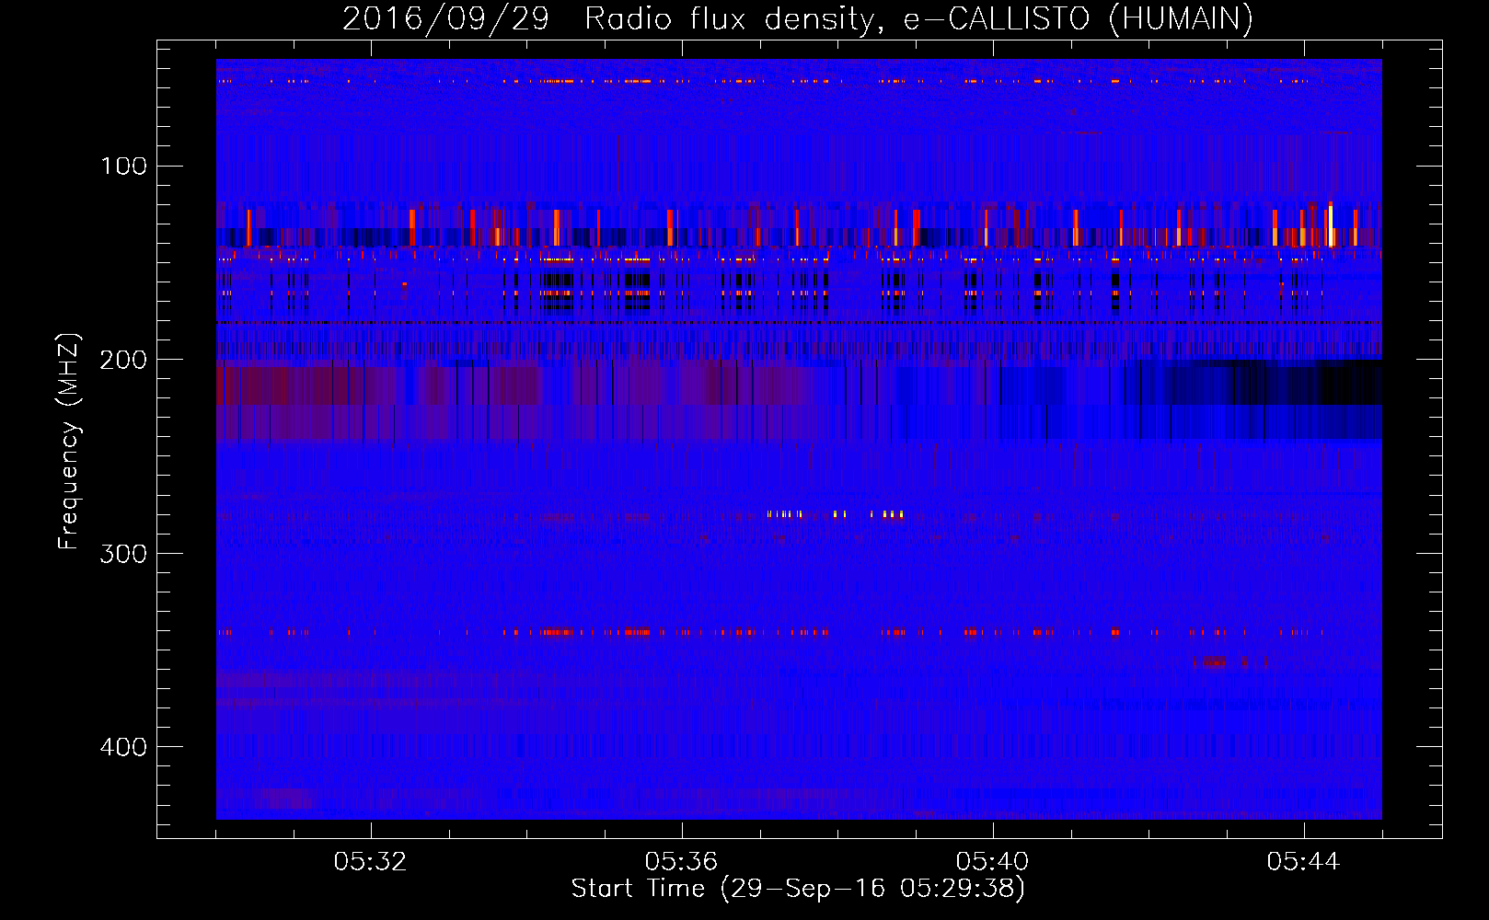This screenshot has height=920, width=1489.
Task: Select the 'Start Time (29-Sep-16 05:29:38)' axis label
Action: [x=798, y=889]
